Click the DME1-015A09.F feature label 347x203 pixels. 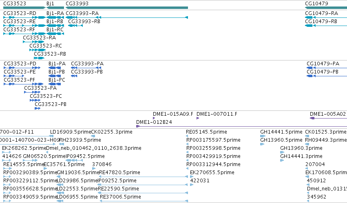click(173, 114)
